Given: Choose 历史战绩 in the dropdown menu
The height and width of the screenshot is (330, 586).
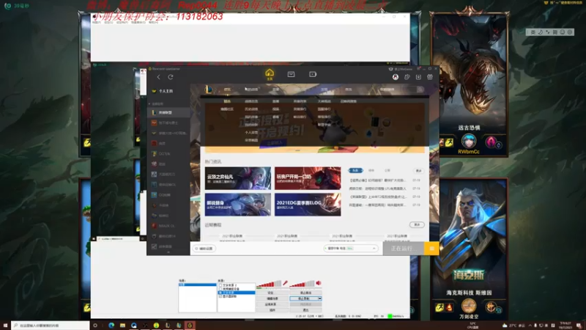Looking at the screenshot, I should pos(251,109).
